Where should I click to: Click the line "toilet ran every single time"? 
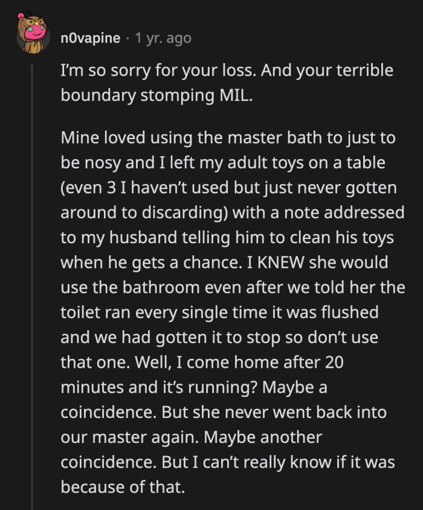(219, 312)
